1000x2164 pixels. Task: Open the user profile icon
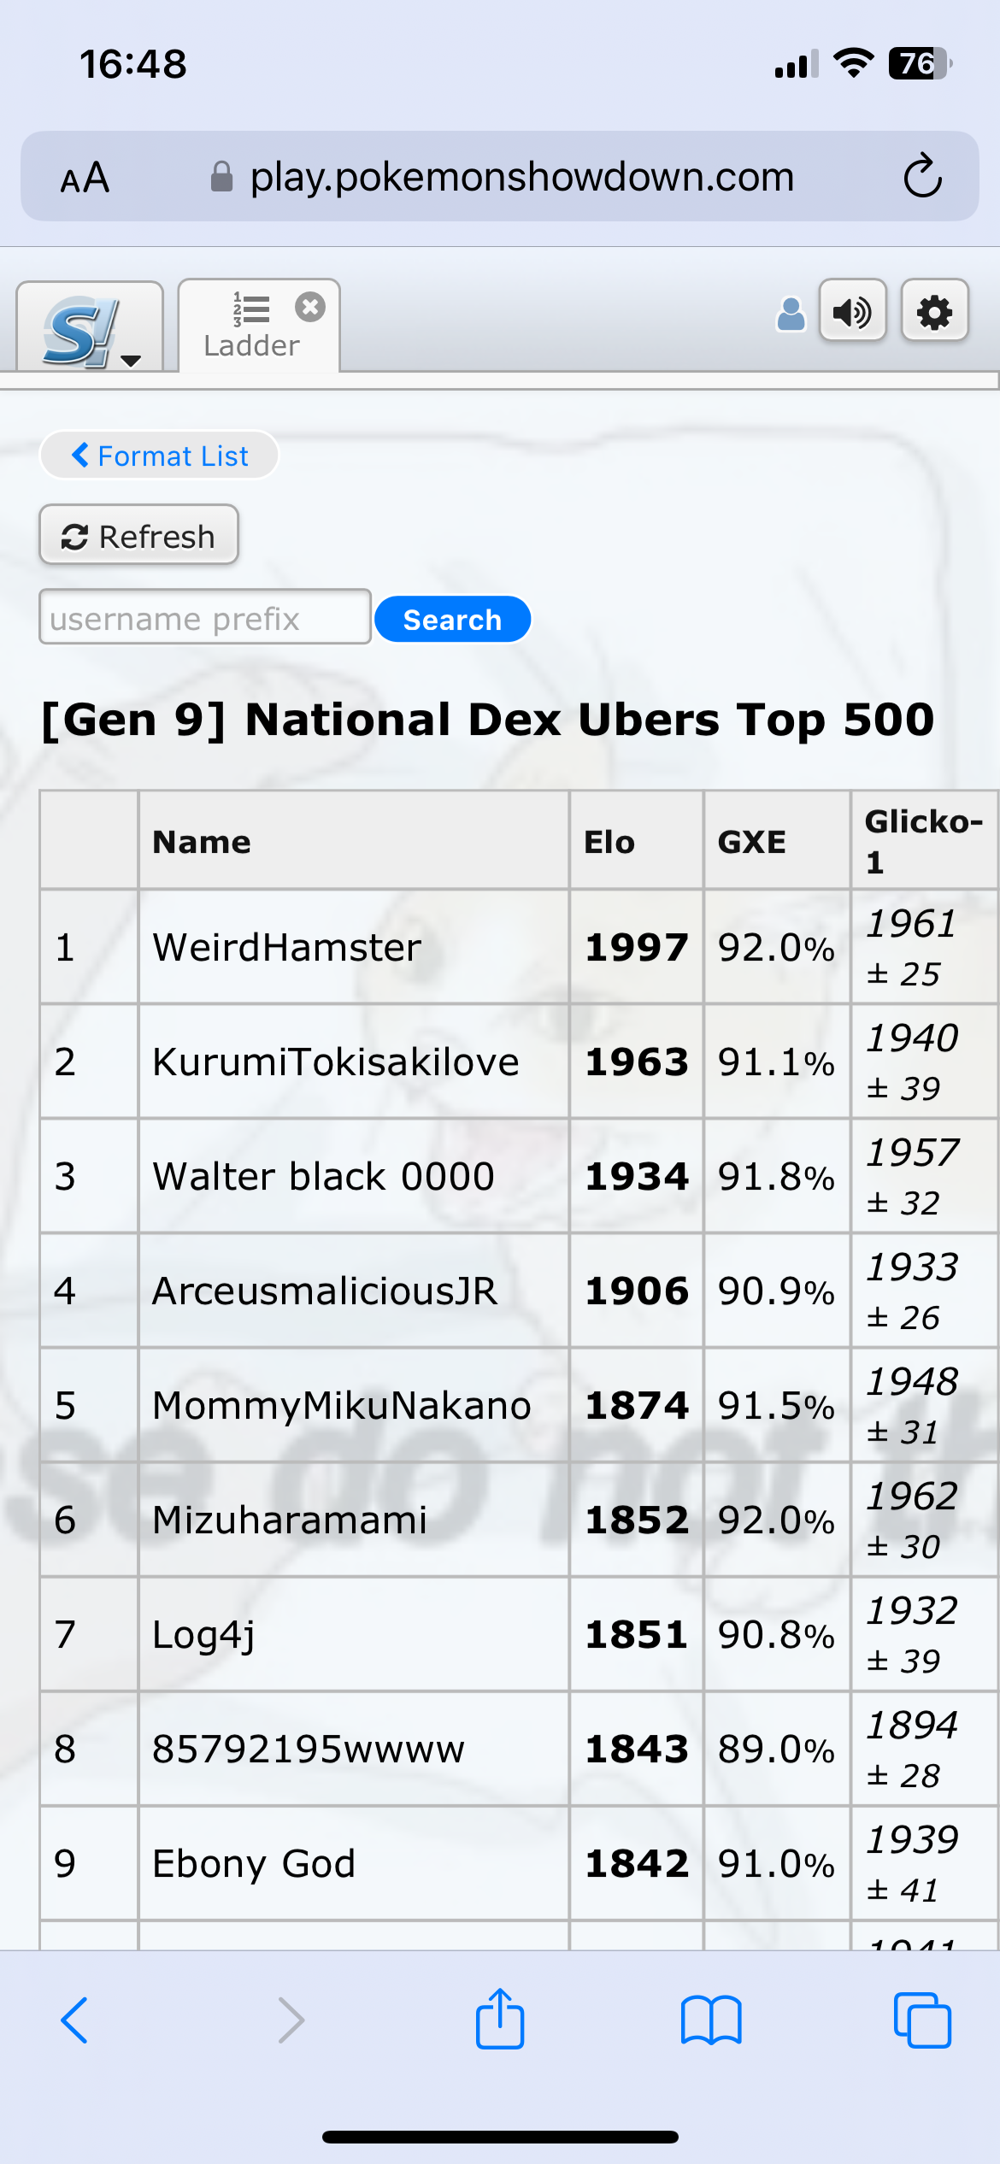pos(791,314)
